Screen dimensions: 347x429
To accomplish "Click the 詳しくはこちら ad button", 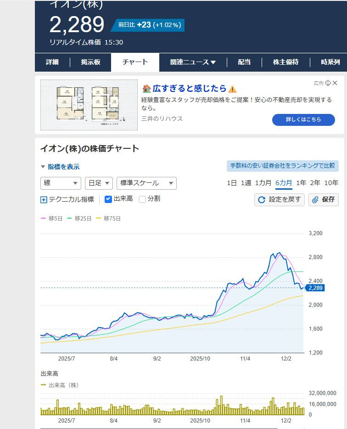I will [303, 119].
